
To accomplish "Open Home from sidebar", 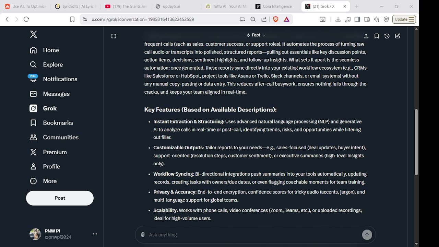I will coord(44,50).
